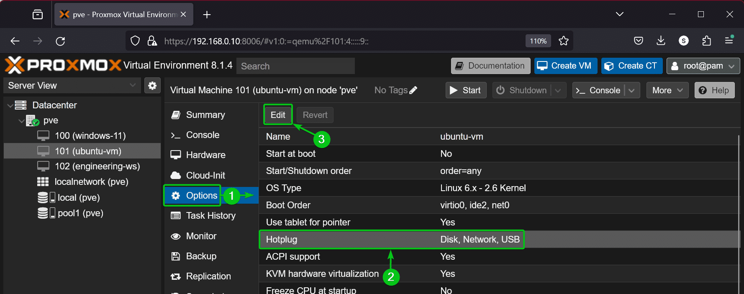
Task: Open the Documentation button
Action: (490, 66)
